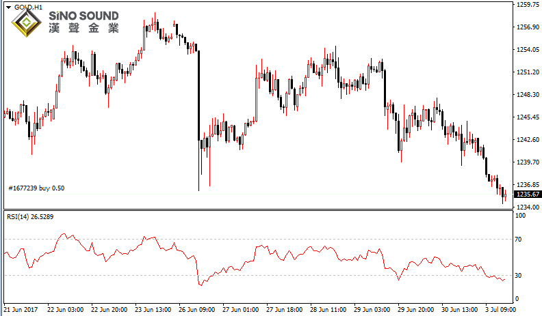Click the 21 Jun 2017 date label
The width and height of the screenshot is (542, 316).
pyautogui.click(x=21, y=309)
